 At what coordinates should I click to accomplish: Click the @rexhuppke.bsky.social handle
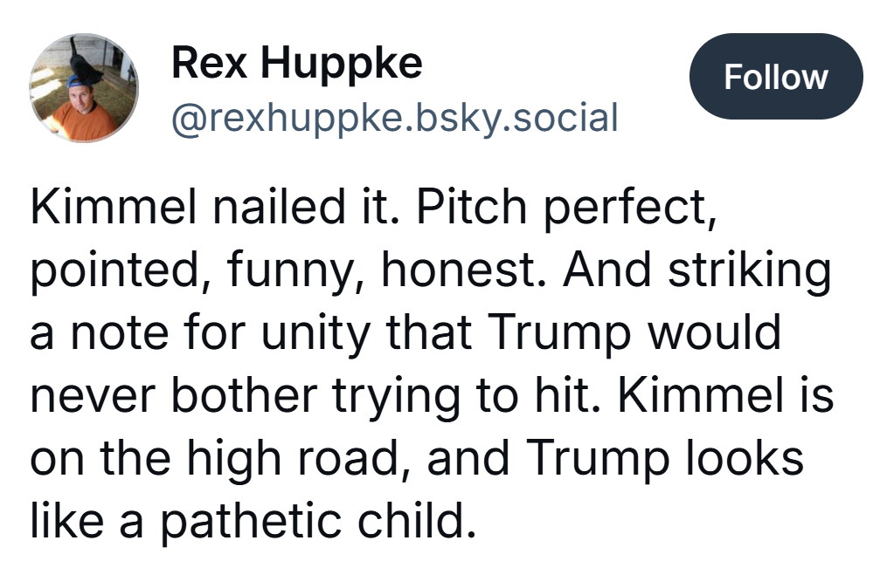click(395, 118)
